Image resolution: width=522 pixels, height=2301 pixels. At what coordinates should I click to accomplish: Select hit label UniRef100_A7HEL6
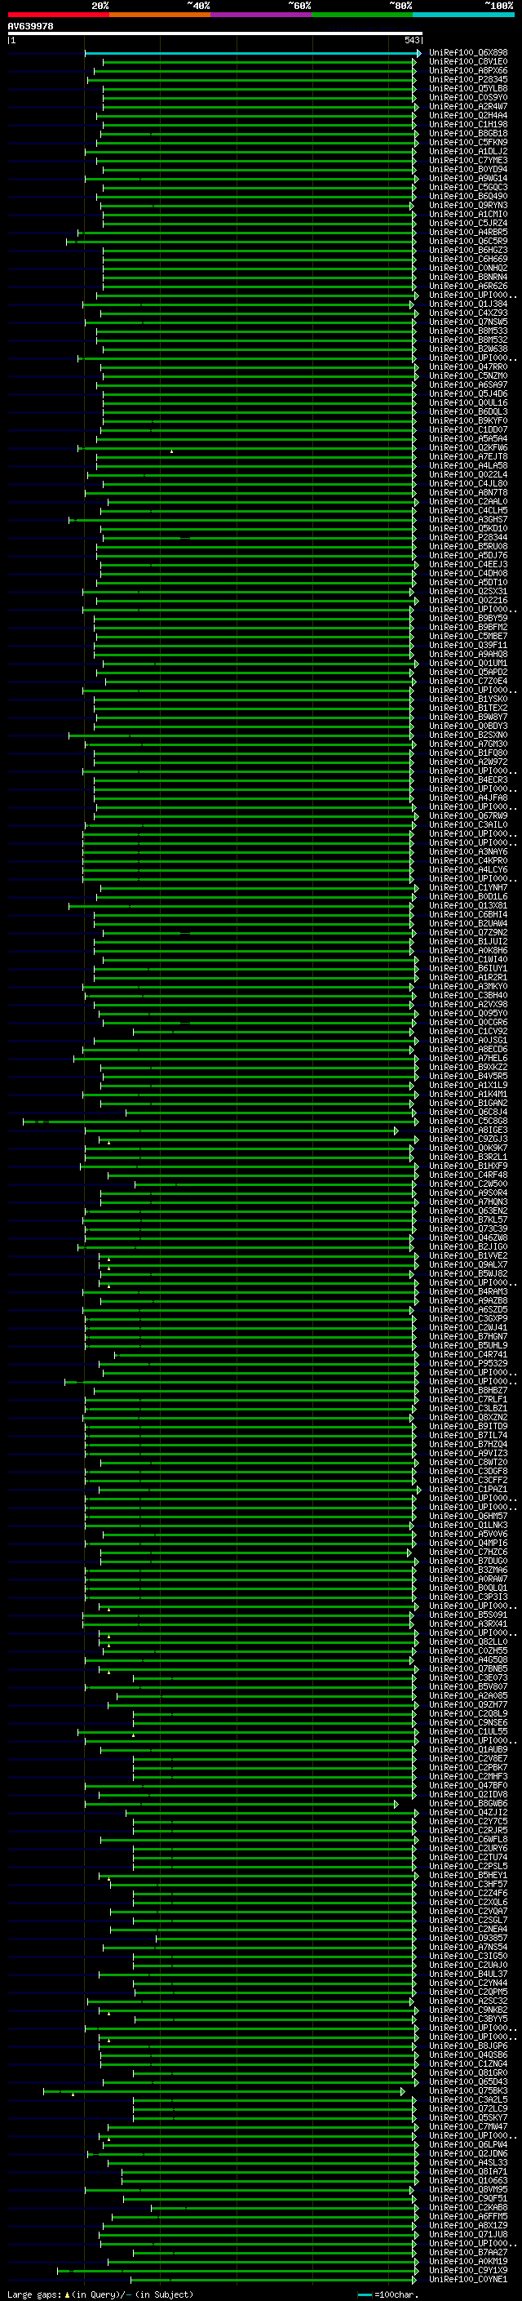[x=468, y=1059]
